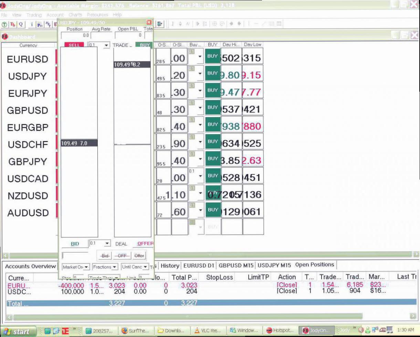Open the Market Order type dropdown
Screen dimensions: 420x337
[x=76, y=267]
